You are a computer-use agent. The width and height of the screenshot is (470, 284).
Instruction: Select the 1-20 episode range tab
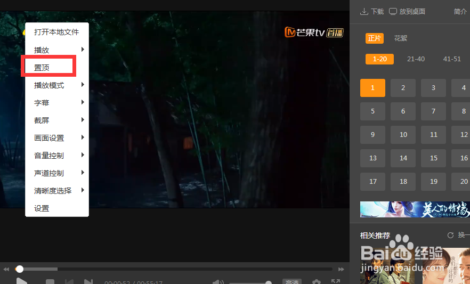pyautogui.click(x=379, y=59)
